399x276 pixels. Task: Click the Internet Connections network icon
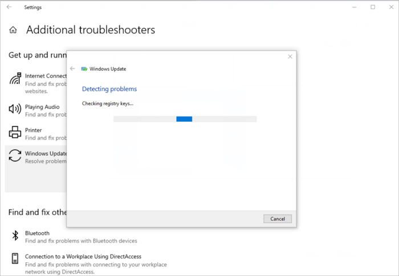pos(15,79)
